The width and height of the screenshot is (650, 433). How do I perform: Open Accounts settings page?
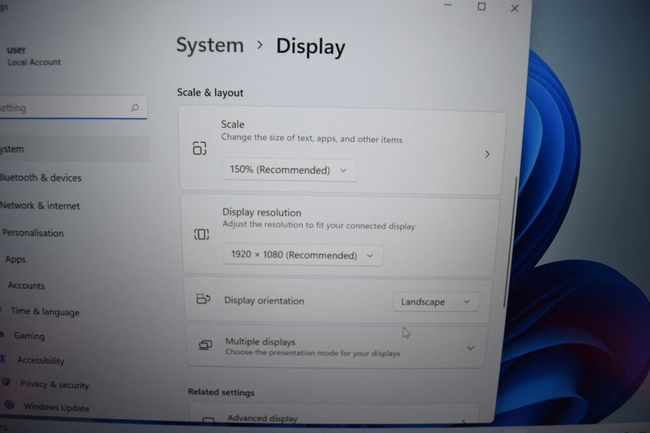coord(27,286)
